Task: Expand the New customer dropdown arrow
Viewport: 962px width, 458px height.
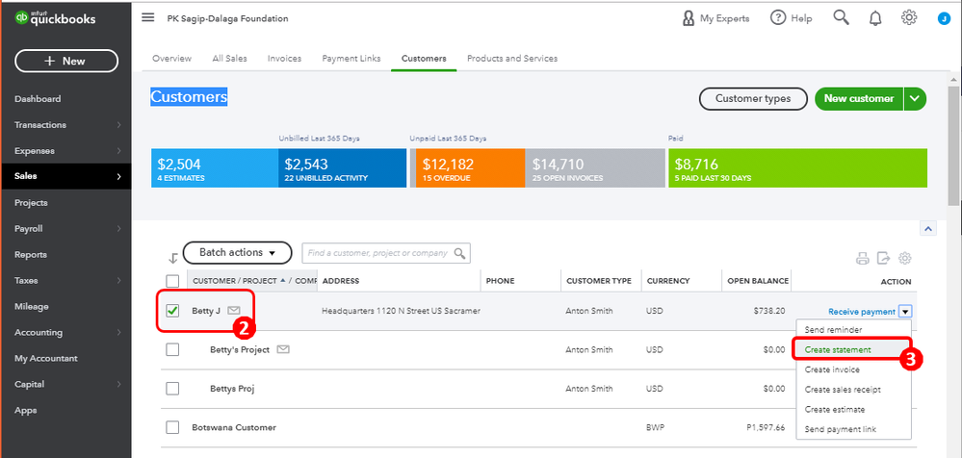Action: coord(916,98)
